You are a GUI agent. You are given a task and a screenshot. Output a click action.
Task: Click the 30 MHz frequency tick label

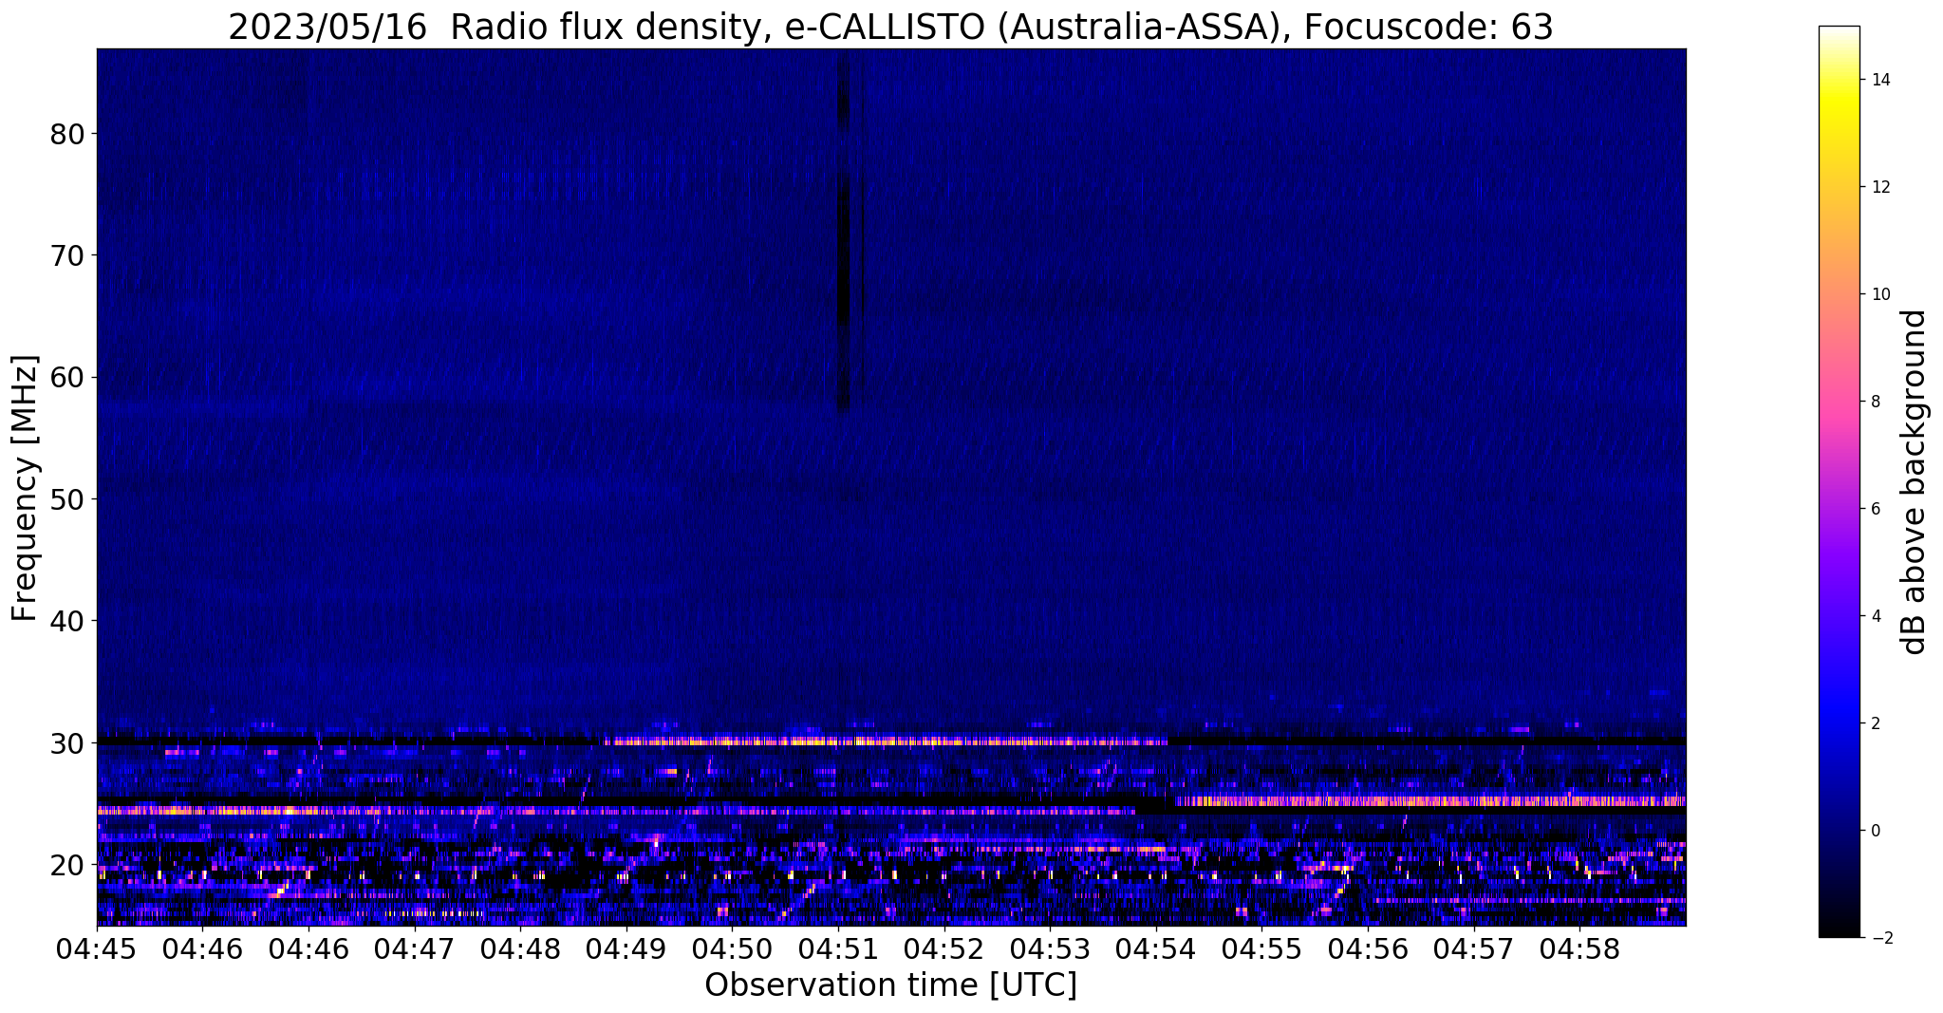(x=67, y=742)
